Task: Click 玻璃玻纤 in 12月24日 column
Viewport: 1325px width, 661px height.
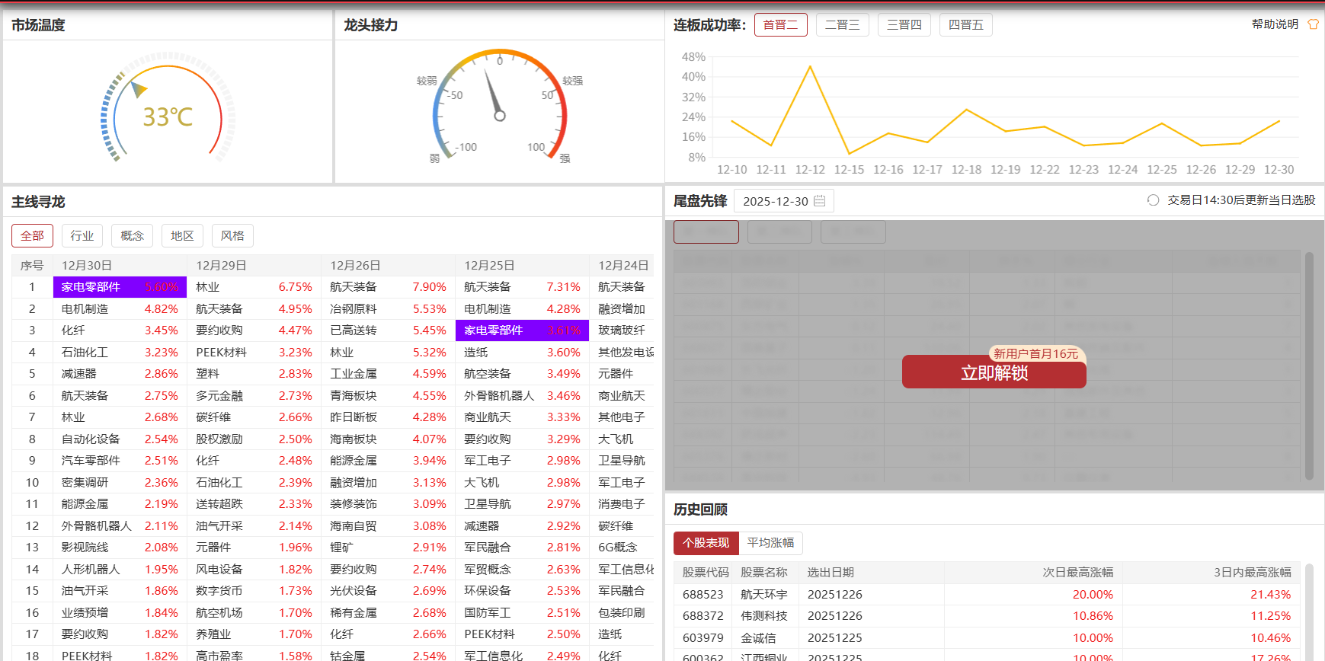Action: [622, 330]
